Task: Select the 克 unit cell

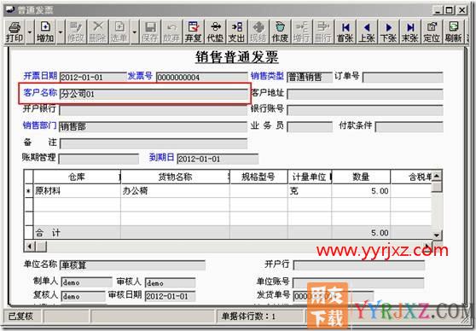Action: [x=310, y=191]
